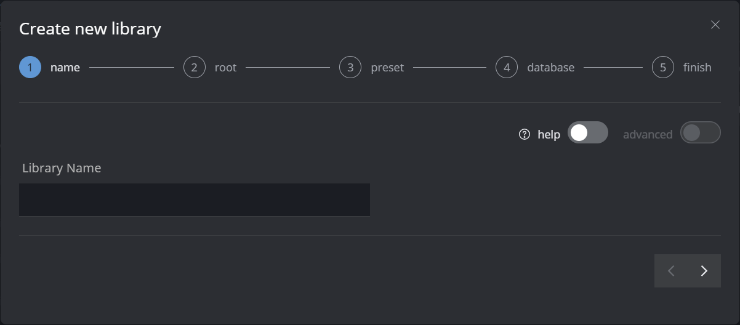Viewport: 740px width, 325px height.
Task: Click the step 4 circle icon
Action: point(507,67)
